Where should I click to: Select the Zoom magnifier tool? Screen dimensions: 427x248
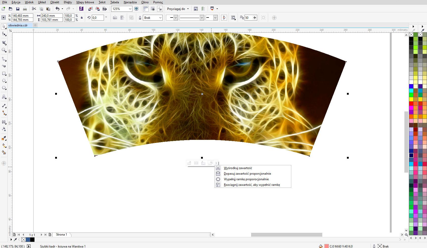pos(4,50)
